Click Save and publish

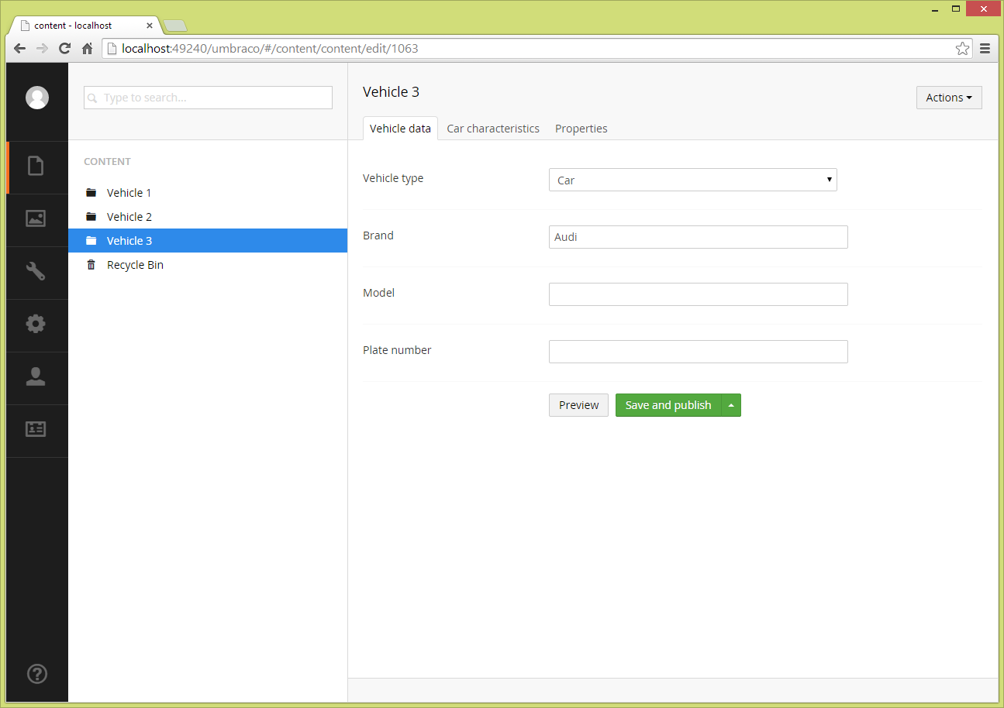coord(668,405)
